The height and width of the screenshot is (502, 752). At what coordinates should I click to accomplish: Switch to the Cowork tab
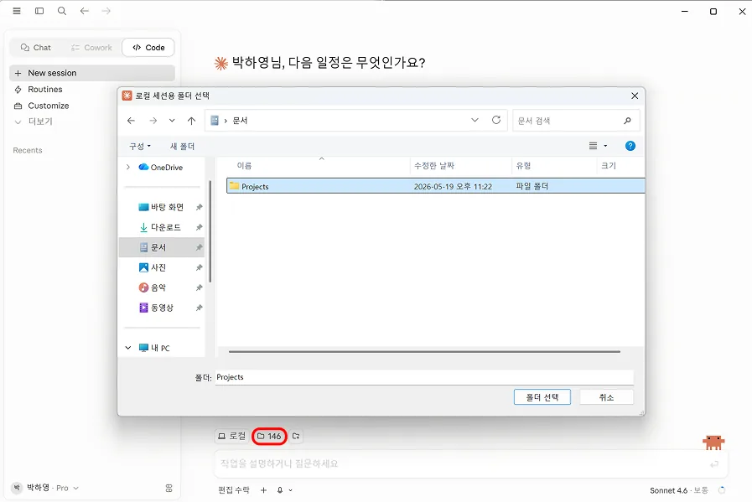(91, 48)
